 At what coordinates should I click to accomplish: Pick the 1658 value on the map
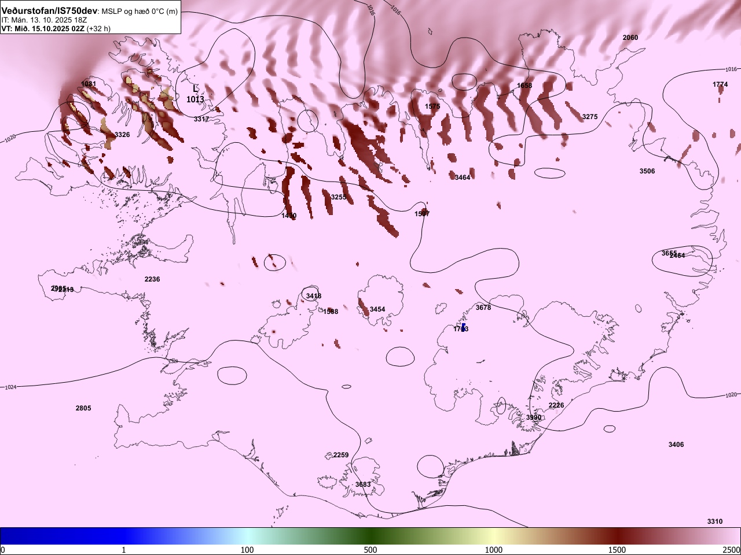click(524, 86)
